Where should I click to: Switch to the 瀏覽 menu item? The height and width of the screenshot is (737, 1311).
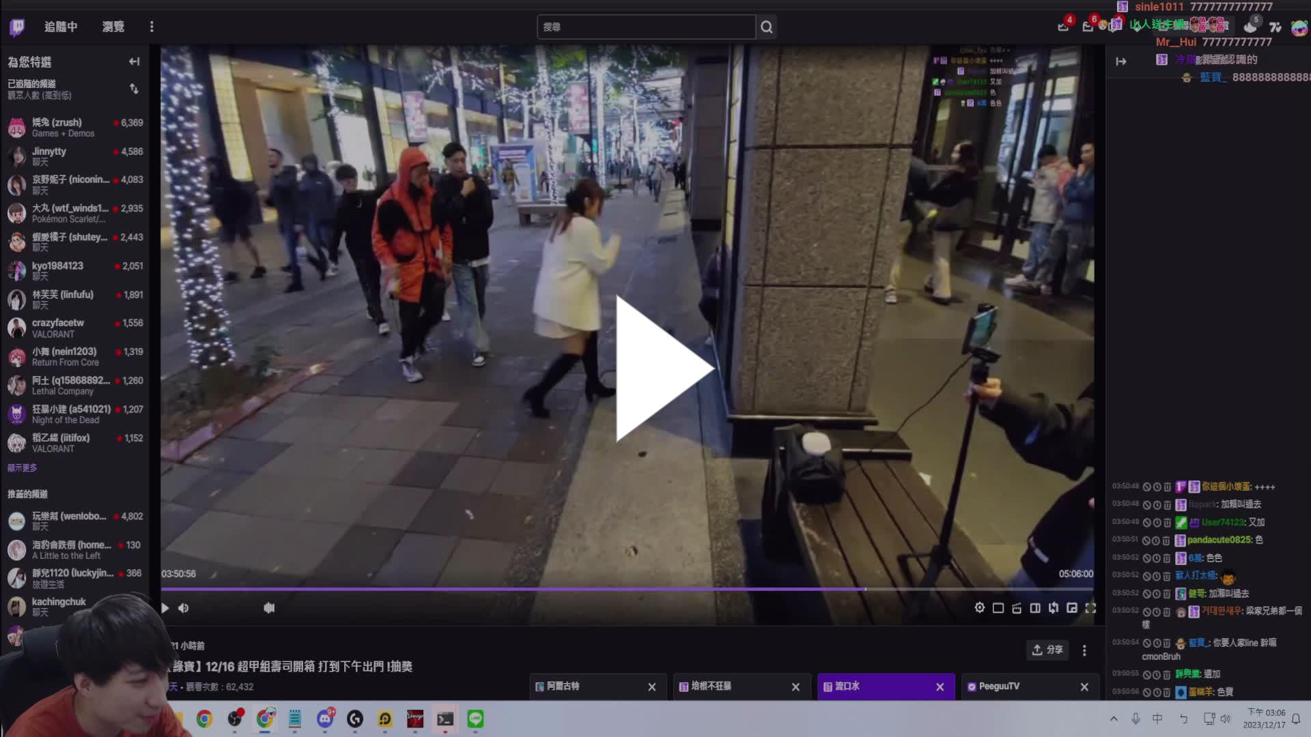tap(112, 27)
